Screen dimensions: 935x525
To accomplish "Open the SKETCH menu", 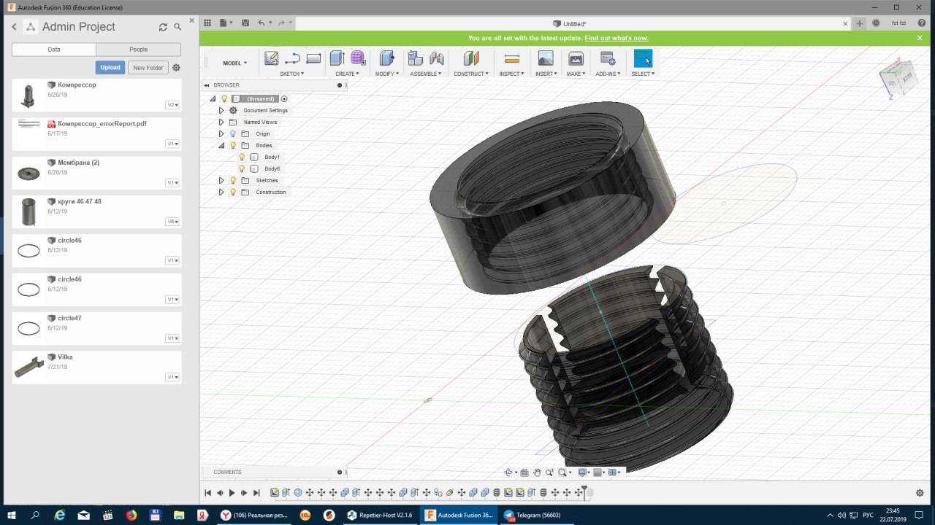I will pyautogui.click(x=291, y=74).
